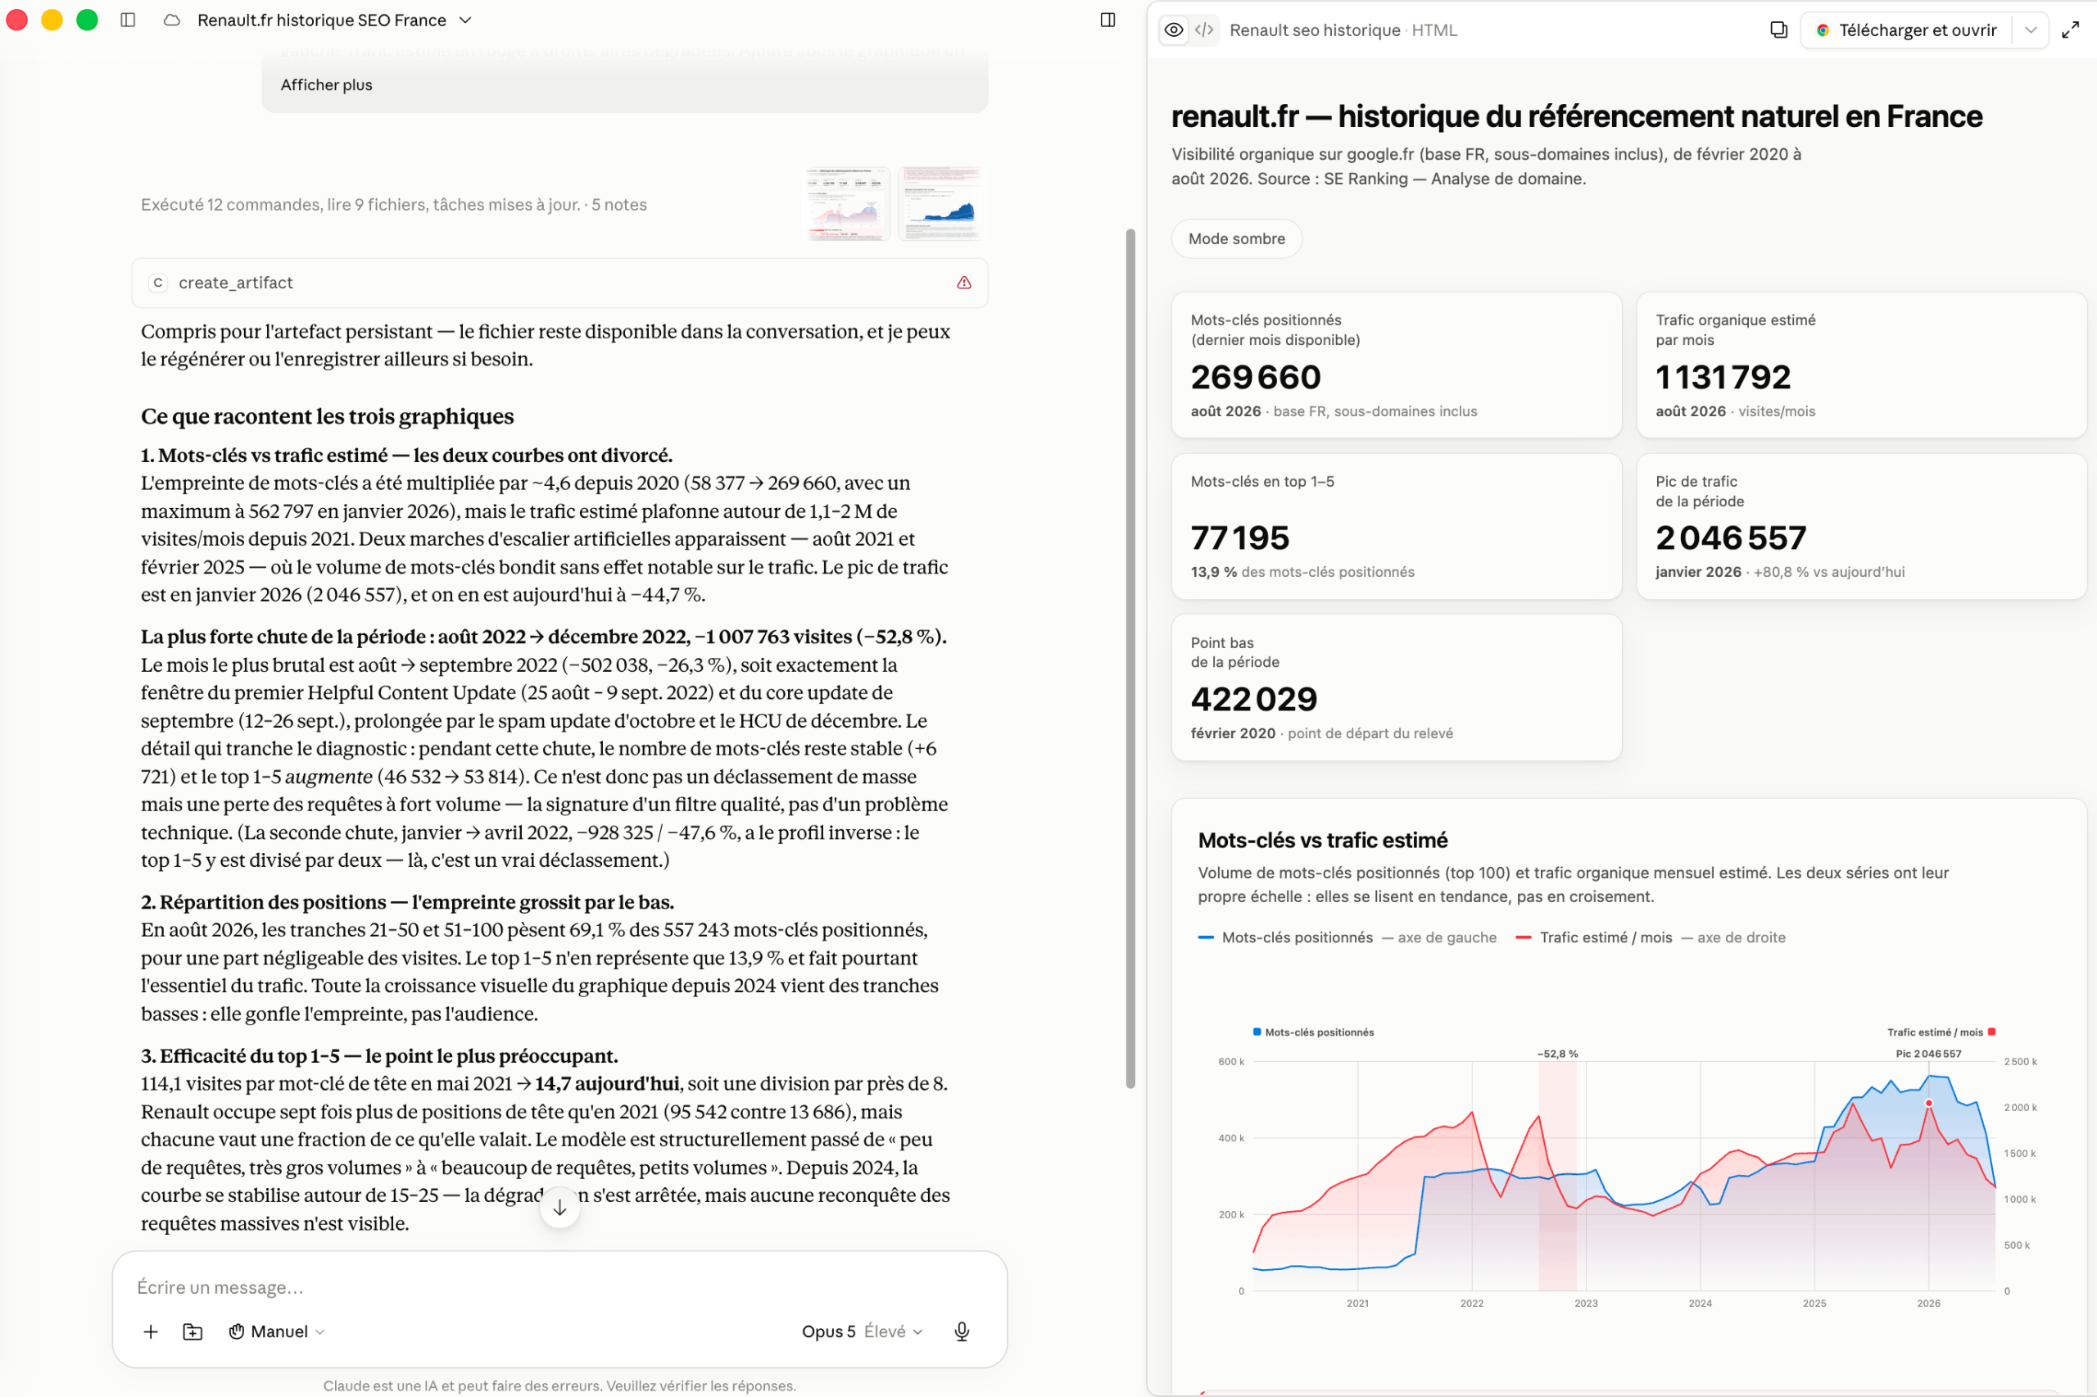
Task: Click the bold text 14,7 aujourd'hui
Action: 606,1084
